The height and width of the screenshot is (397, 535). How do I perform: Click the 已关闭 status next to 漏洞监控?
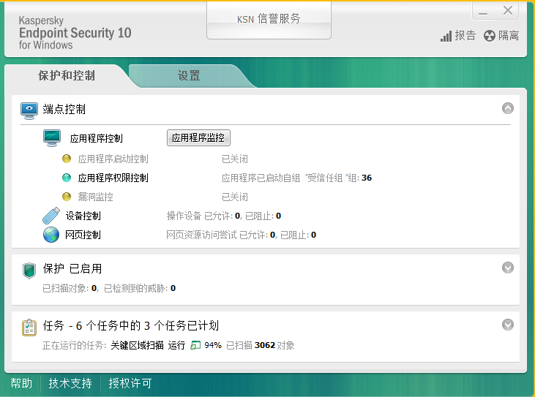pyautogui.click(x=235, y=197)
